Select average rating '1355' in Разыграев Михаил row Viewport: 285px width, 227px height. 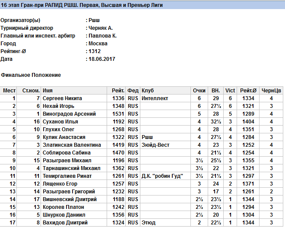pos(248,161)
